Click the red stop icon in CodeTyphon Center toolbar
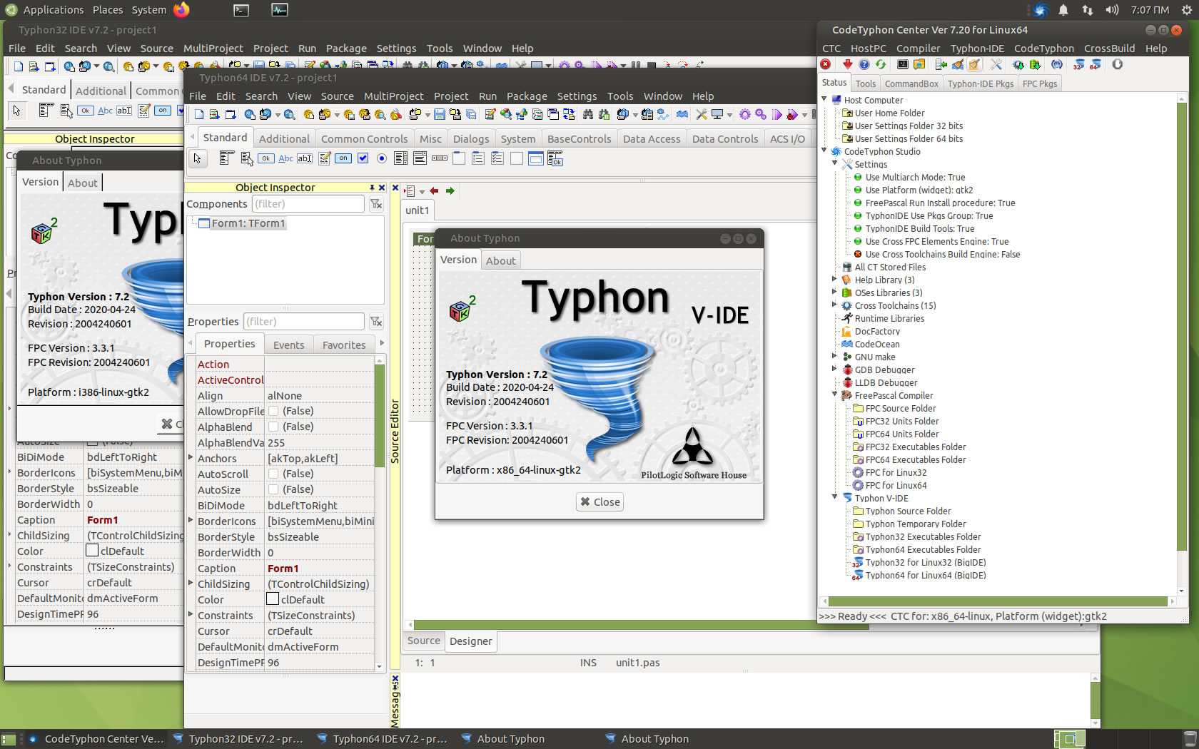The image size is (1199, 749). [826, 65]
